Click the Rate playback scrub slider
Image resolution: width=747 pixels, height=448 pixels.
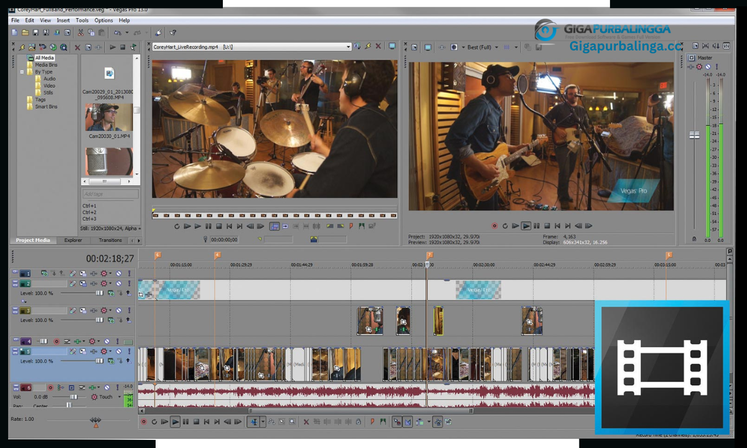95,421
